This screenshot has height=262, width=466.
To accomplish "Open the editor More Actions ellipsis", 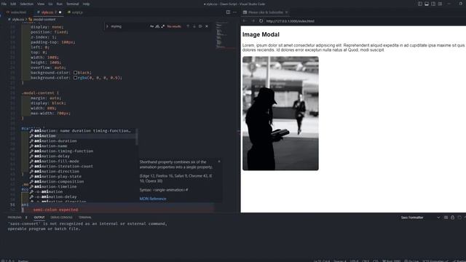I will (x=234, y=12).
